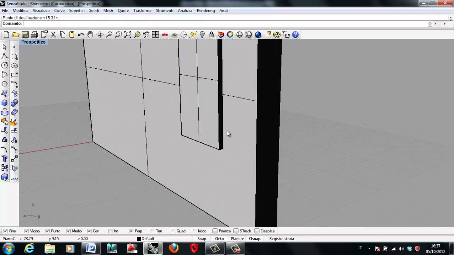Toggle Planare mode in the status bar
454x255 pixels.
(237, 239)
